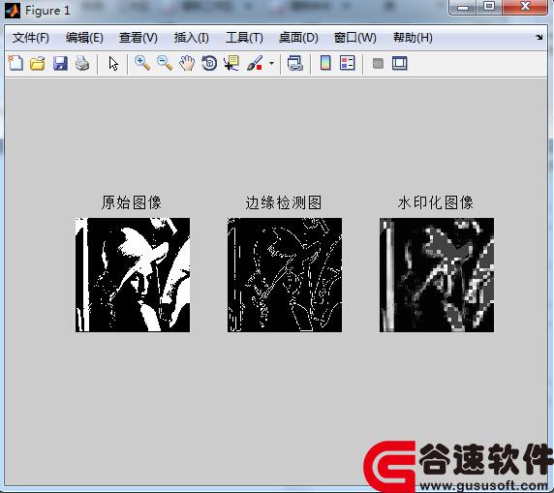Click the 原始图像 image plot
Screen dimensions: 554x493
[133, 275]
